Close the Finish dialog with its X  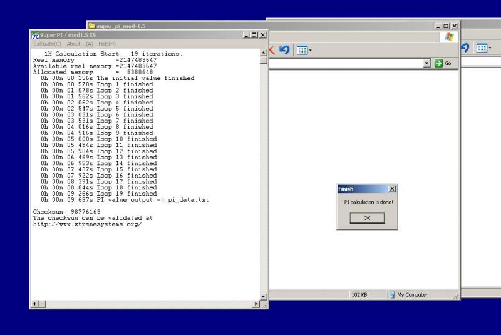coord(392,189)
